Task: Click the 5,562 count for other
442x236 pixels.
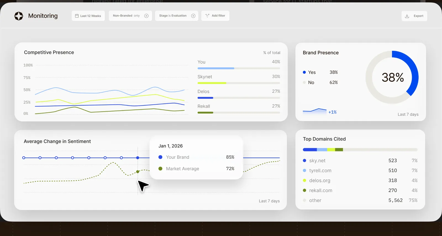Action: pyautogui.click(x=395, y=200)
